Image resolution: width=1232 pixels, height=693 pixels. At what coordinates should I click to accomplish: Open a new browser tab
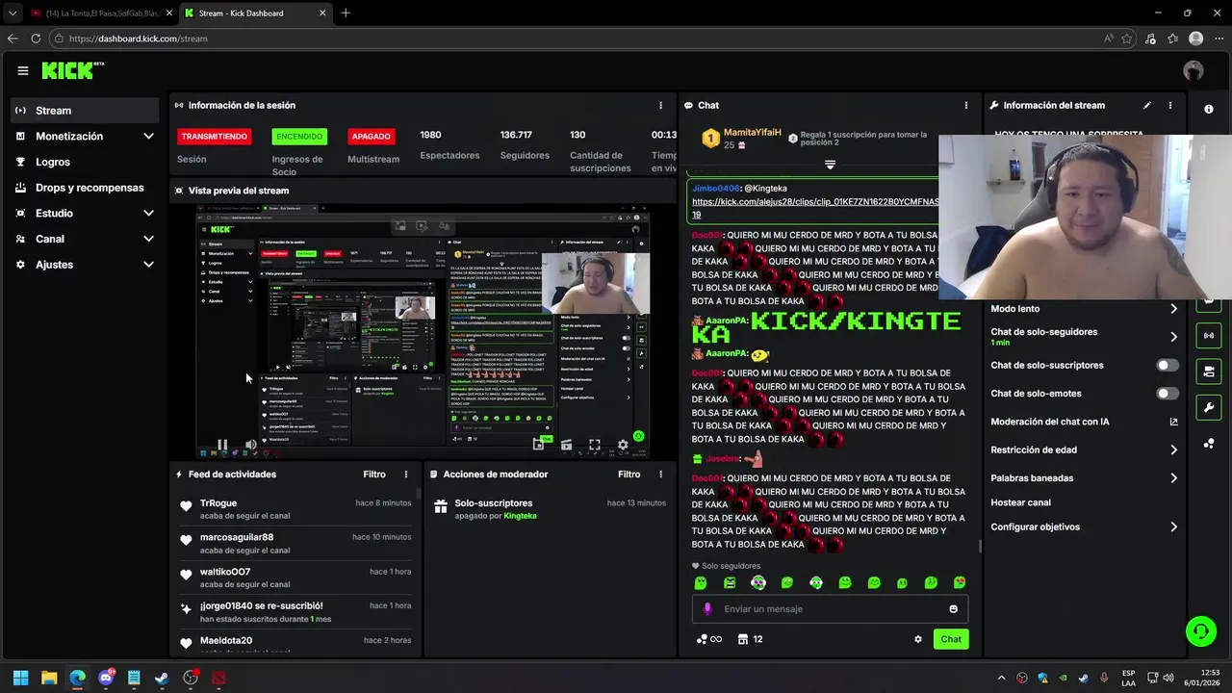(346, 13)
